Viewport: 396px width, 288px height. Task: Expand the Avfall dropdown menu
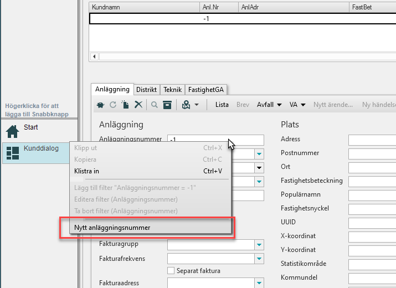[x=270, y=104]
